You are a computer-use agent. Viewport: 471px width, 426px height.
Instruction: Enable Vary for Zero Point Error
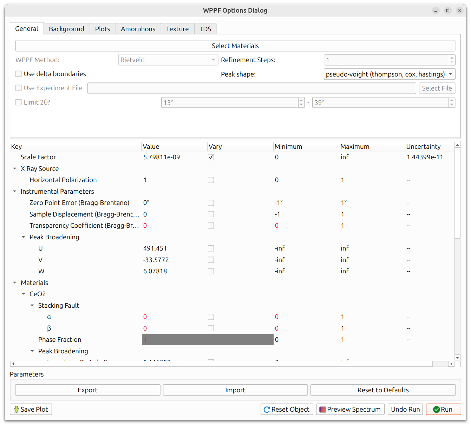[x=211, y=203]
